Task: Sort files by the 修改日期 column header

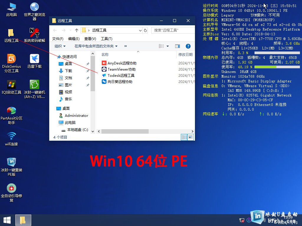Action: point(186,54)
